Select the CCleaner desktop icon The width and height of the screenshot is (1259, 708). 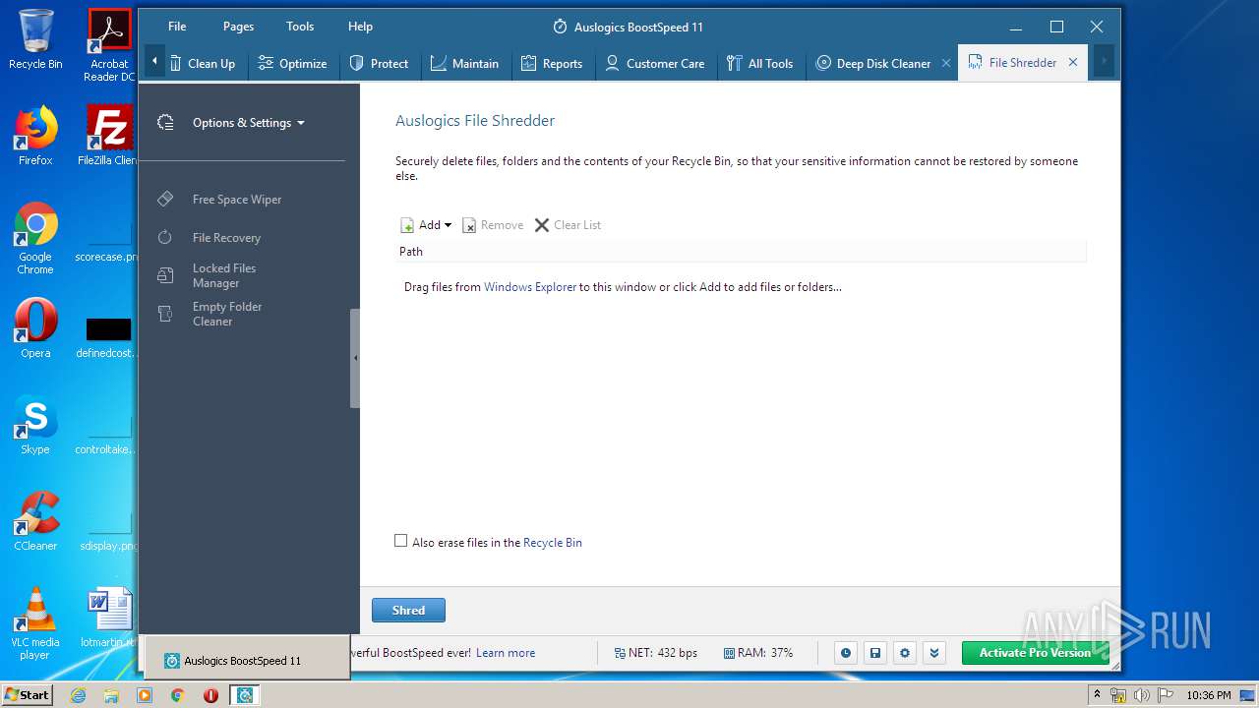tap(35, 521)
